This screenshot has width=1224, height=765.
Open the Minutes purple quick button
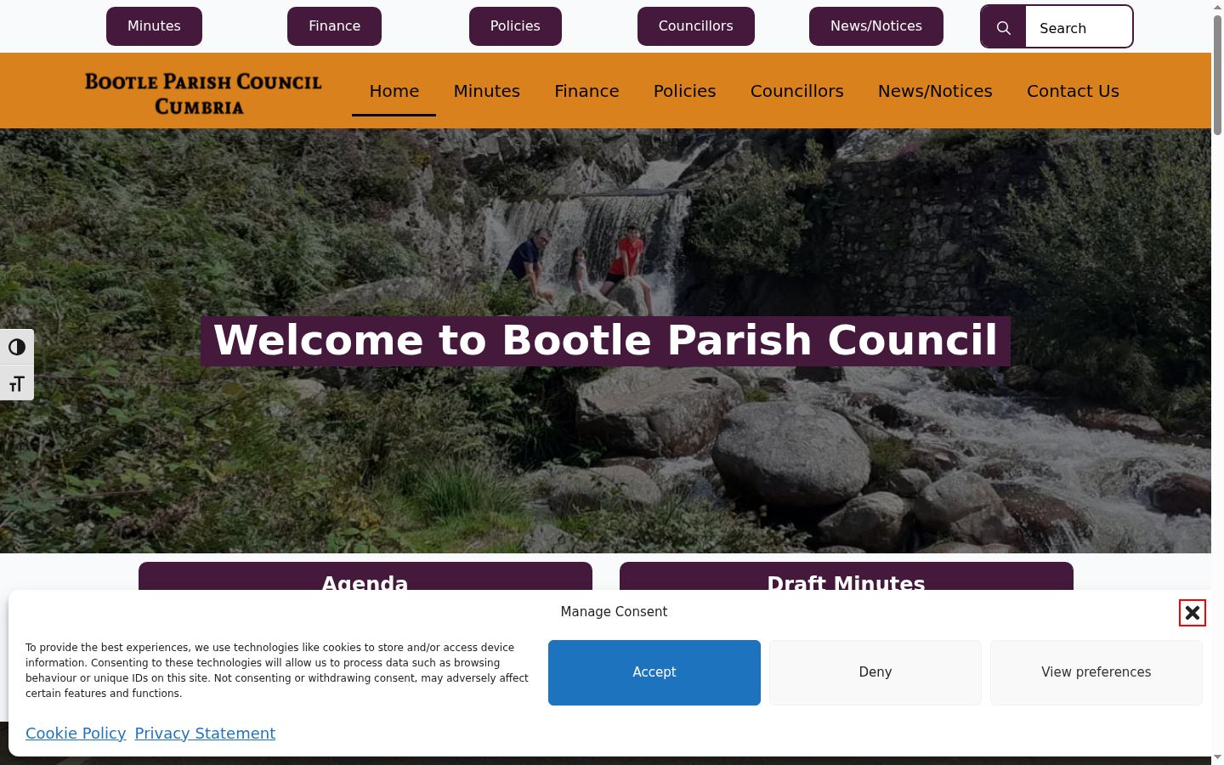(154, 26)
